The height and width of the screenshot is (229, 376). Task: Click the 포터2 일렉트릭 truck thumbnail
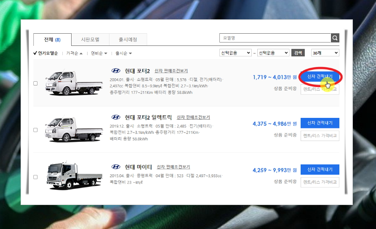tap(74, 129)
